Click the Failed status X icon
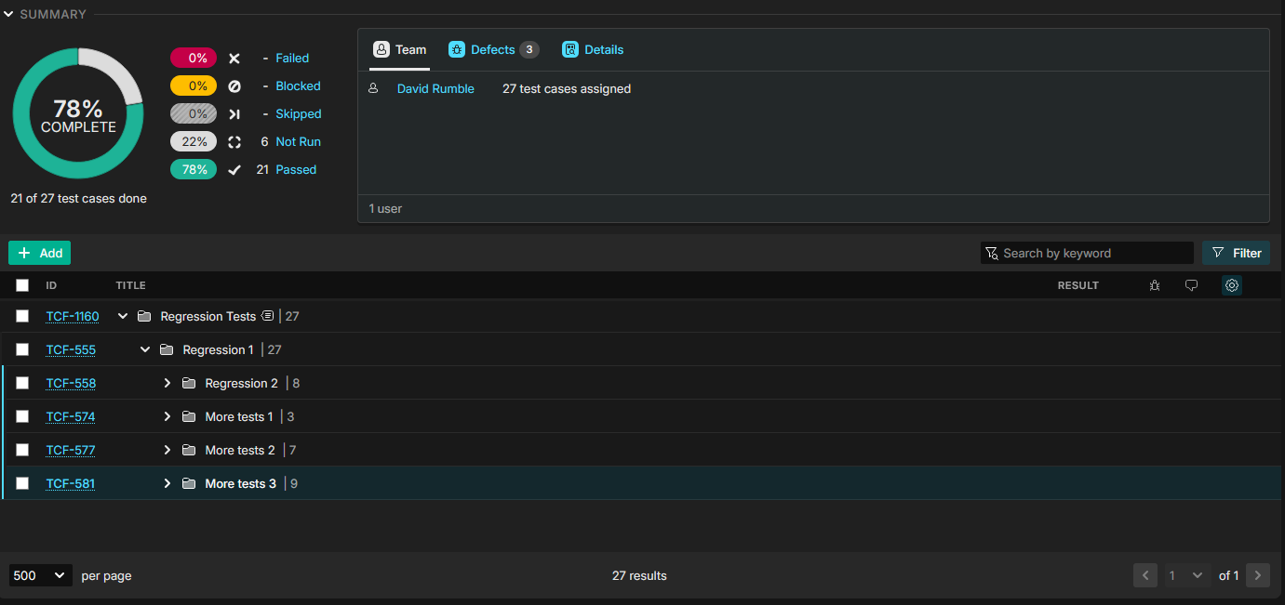The width and height of the screenshot is (1285, 605). (234, 59)
